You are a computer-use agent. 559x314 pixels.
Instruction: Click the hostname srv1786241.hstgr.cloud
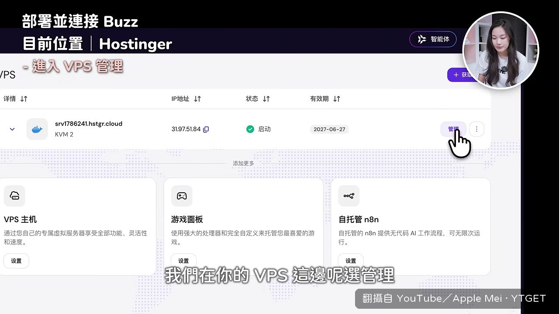pos(89,124)
